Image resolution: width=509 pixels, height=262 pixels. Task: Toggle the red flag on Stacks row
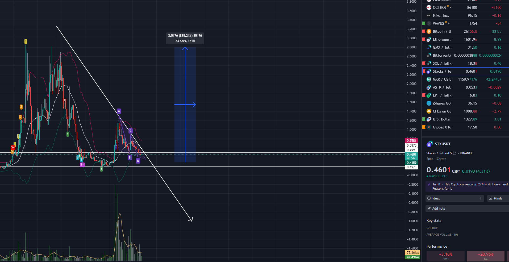tap(424, 71)
